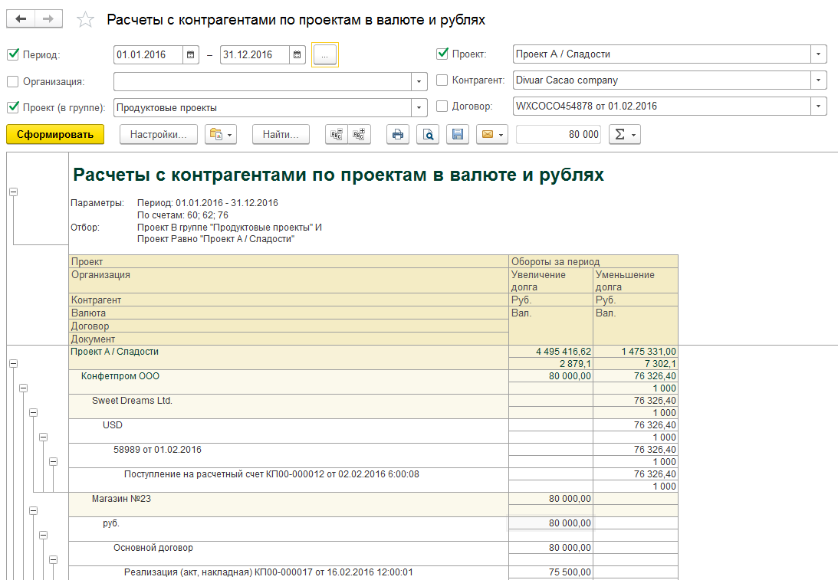Click the WXCOCO454878 от 01.02.2016 field

662,106
